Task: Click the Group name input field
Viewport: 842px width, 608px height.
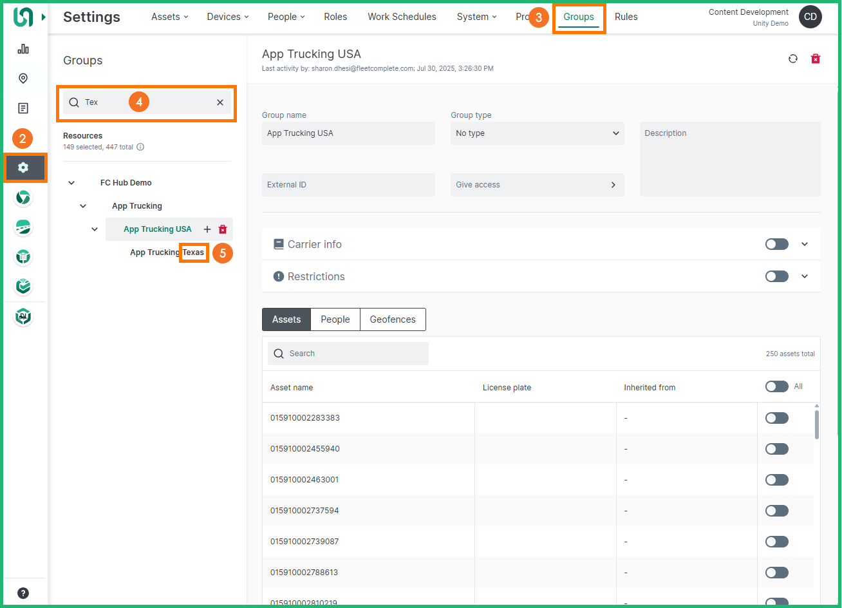Action: point(348,133)
